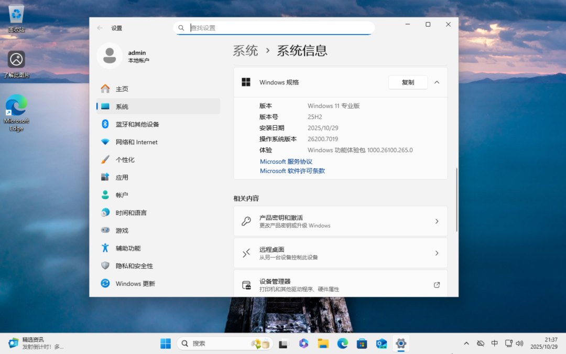Click the admin account avatar

coord(110,56)
